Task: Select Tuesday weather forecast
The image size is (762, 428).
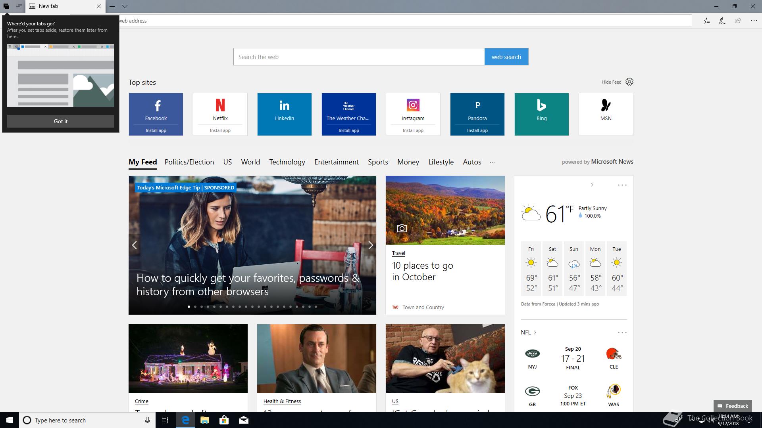Action: 617,269
